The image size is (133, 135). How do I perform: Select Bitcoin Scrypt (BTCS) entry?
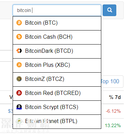pyautogui.click(x=57, y=108)
